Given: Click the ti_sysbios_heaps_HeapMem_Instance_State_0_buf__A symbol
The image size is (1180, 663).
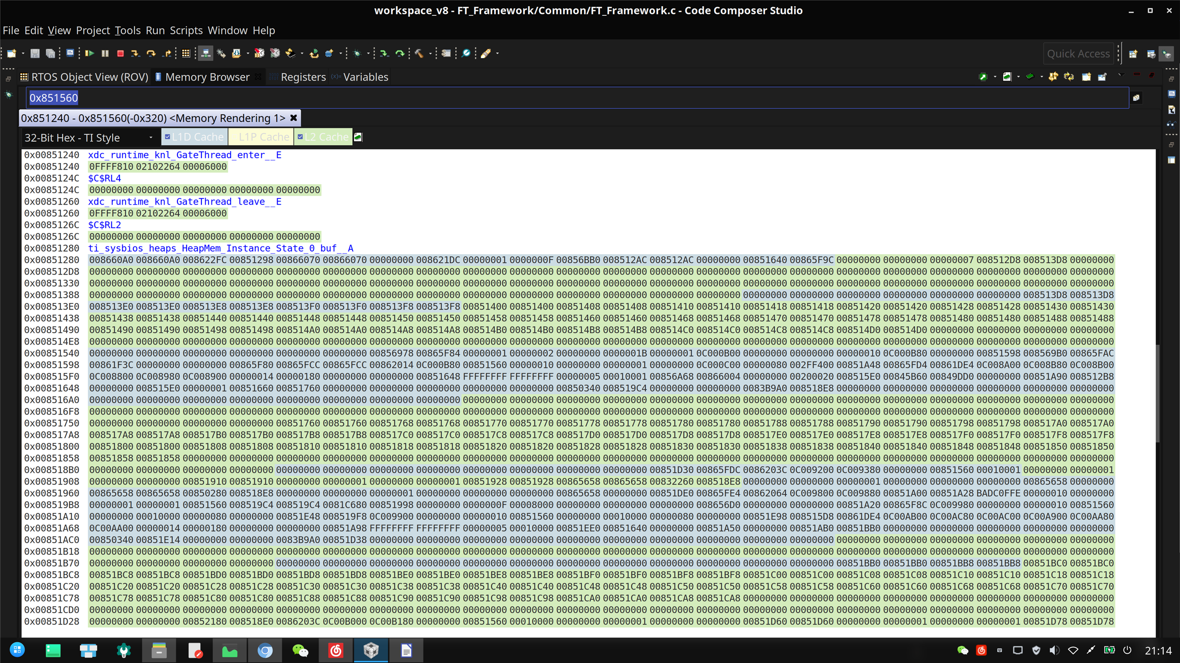Looking at the screenshot, I should 221,248.
